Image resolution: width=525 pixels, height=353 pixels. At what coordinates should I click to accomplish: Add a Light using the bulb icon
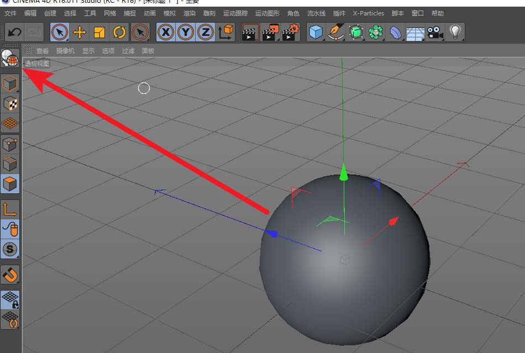click(455, 33)
